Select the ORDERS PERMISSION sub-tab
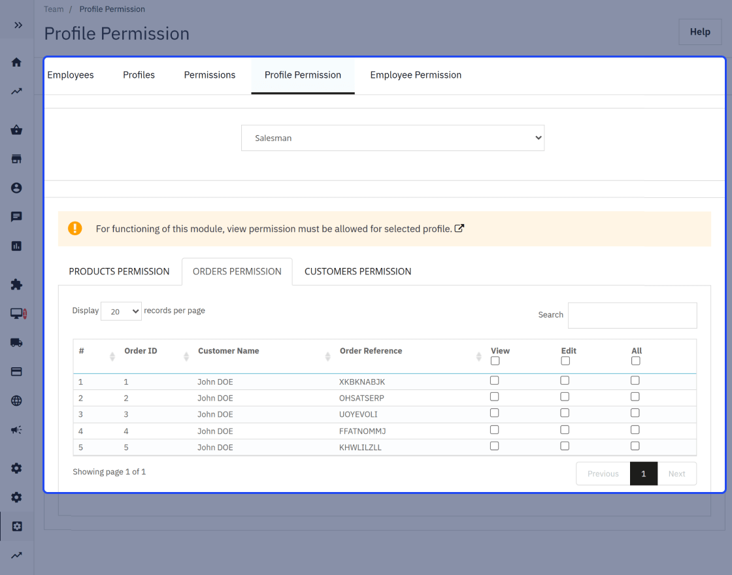 click(237, 272)
